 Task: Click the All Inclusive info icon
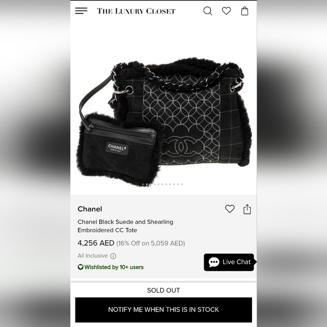click(113, 256)
